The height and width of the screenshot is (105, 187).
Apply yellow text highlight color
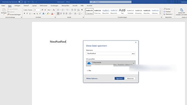(x=48, y=14)
